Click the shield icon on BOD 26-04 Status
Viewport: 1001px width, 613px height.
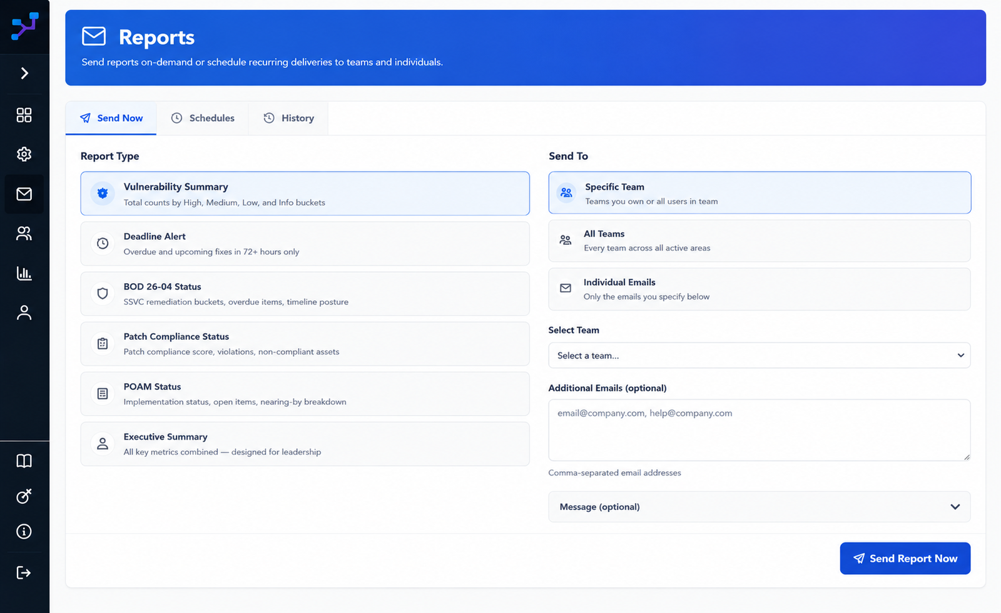(x=103, y=294)
